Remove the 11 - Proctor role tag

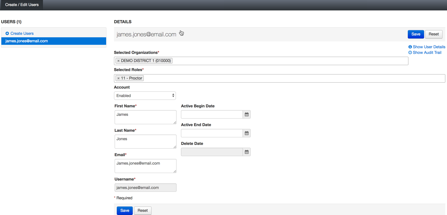[118, 78]
